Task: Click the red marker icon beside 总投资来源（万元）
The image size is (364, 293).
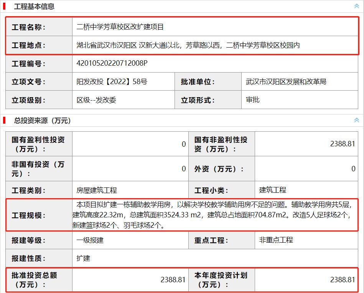Action: [5, 119]
